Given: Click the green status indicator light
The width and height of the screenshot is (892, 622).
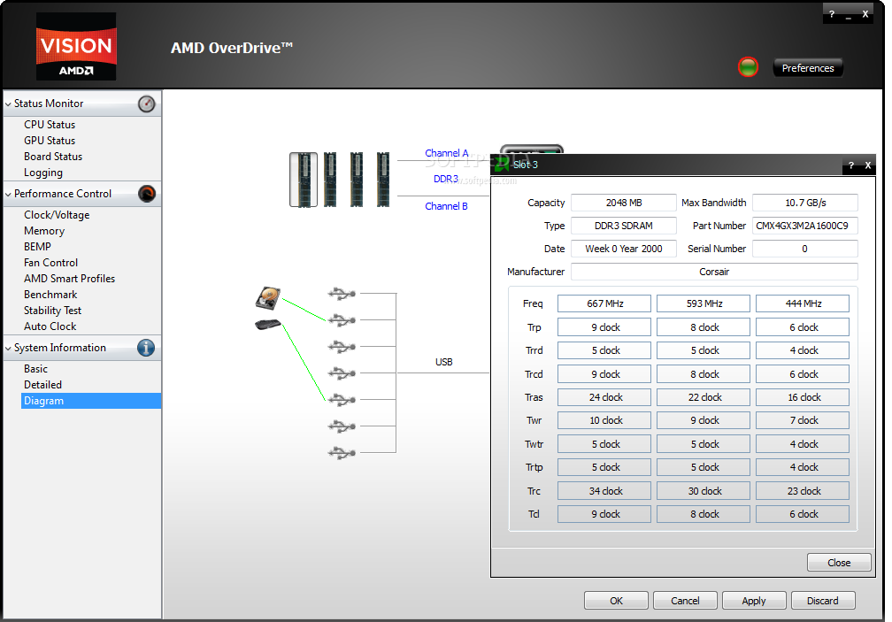Looking at the screenshot, I should (x=748, y=67).
